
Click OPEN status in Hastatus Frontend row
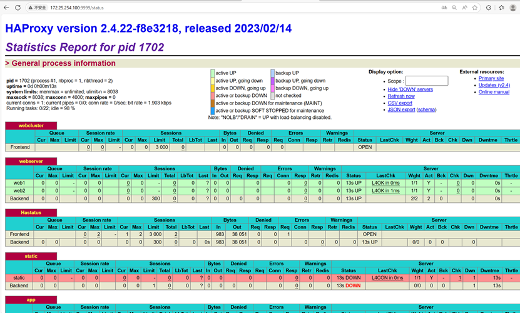369,234
